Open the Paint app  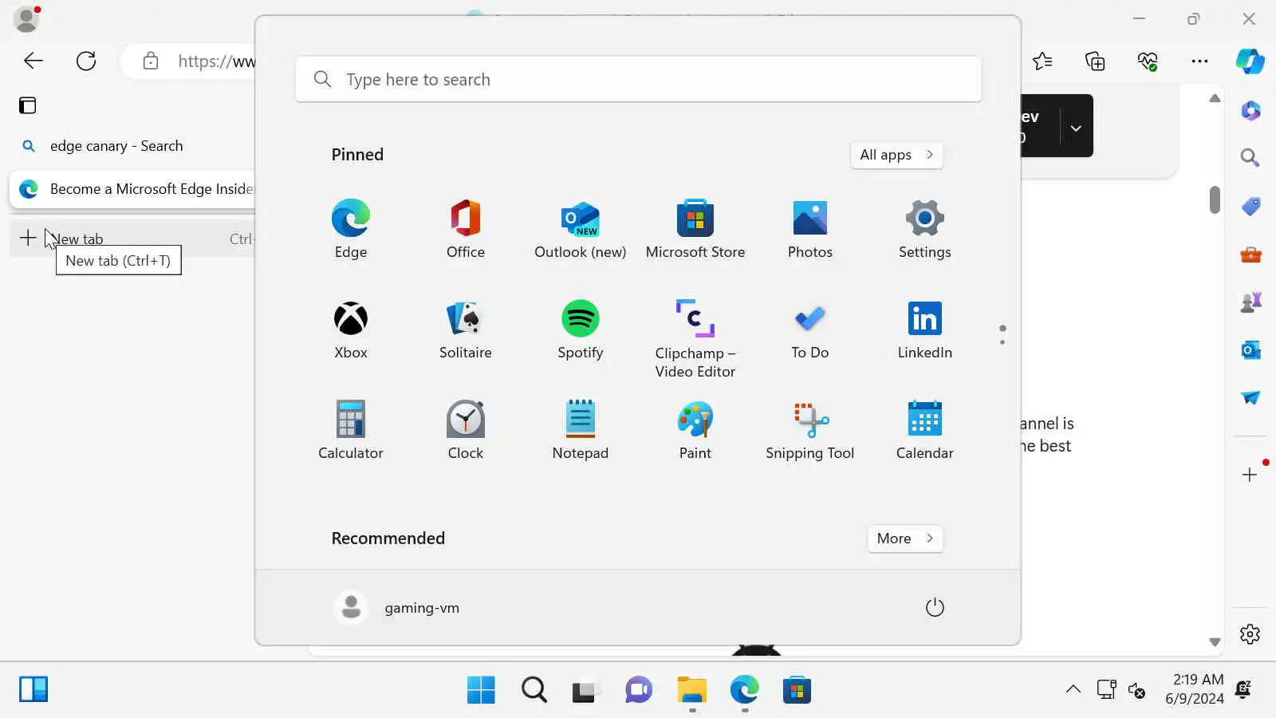click(x=695, y=430)
